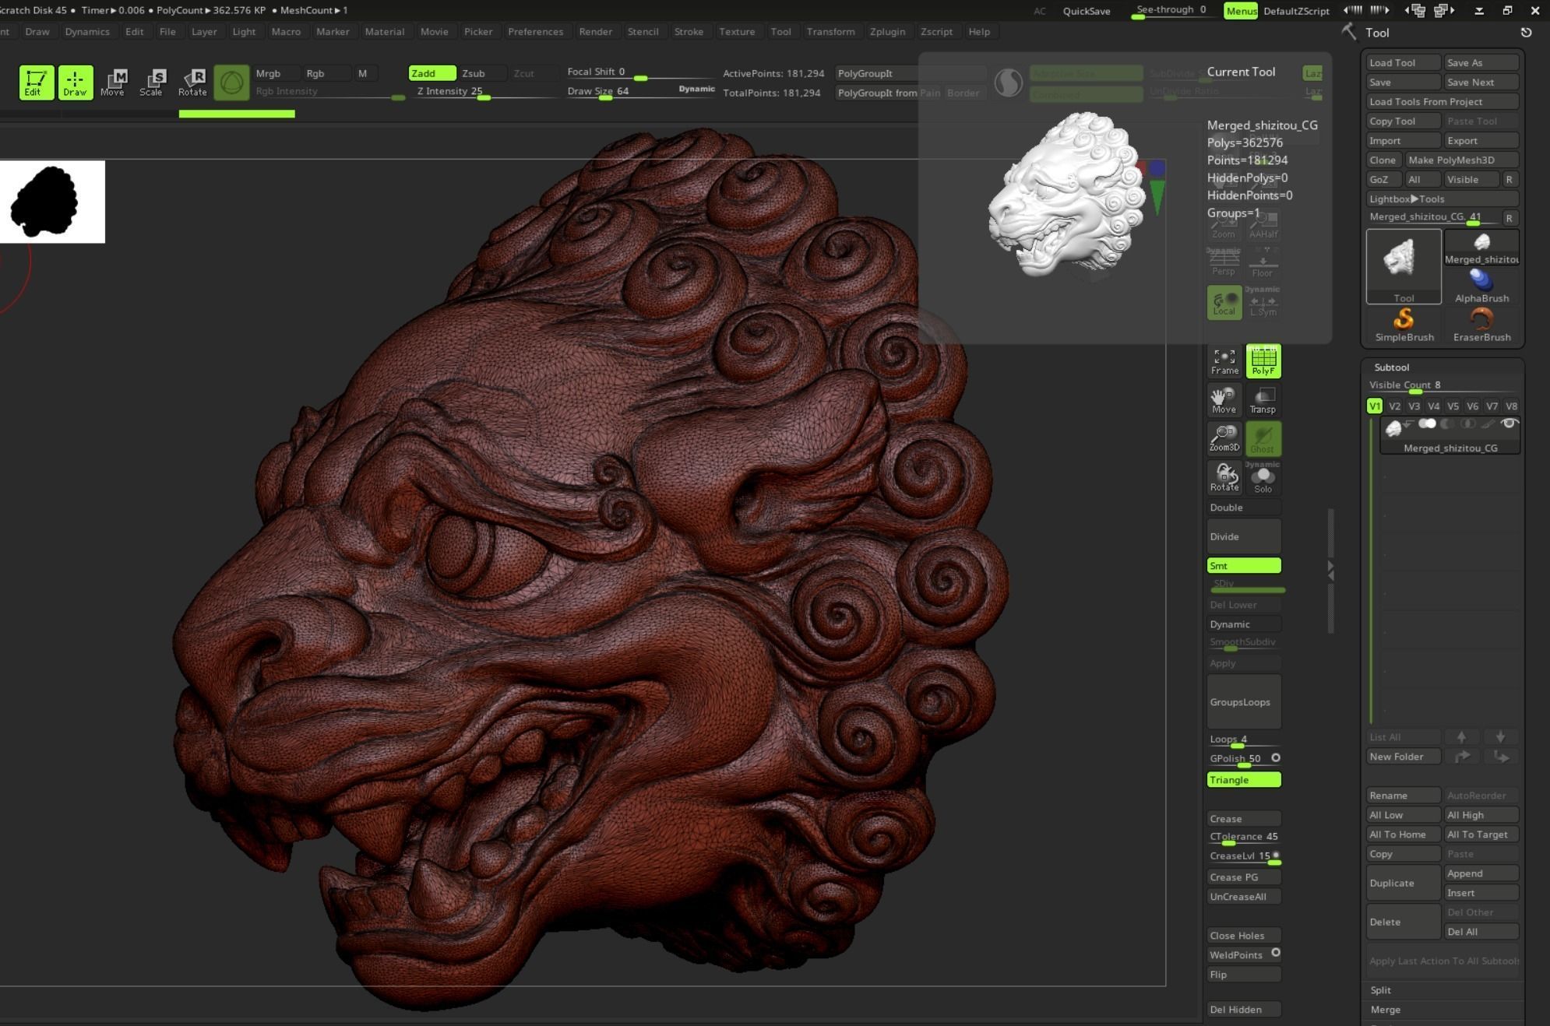Image resolution: width=1550 pixels, height=1026 pixels.
Task: Toggle the PolyF polyframe display
Action: click(x=1263, y=361)
